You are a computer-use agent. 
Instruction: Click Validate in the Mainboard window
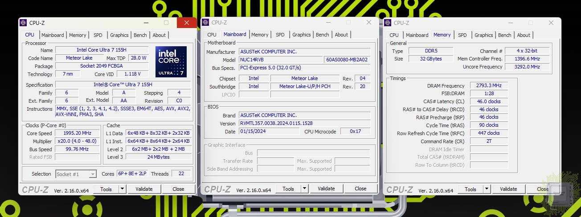pos(326,189)
